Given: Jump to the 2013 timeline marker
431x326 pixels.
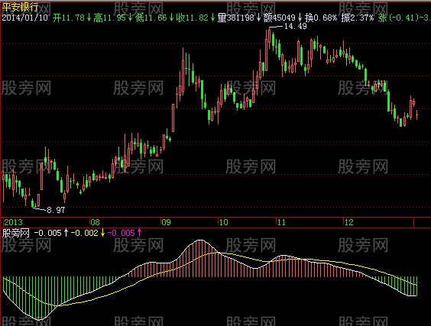Looking at the screenshot, I should pos(13,222).
